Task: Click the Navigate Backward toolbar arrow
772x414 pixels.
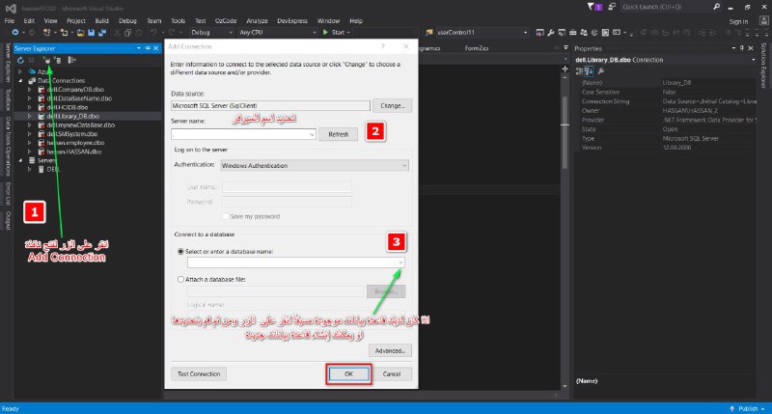Action: coord(15,33)
